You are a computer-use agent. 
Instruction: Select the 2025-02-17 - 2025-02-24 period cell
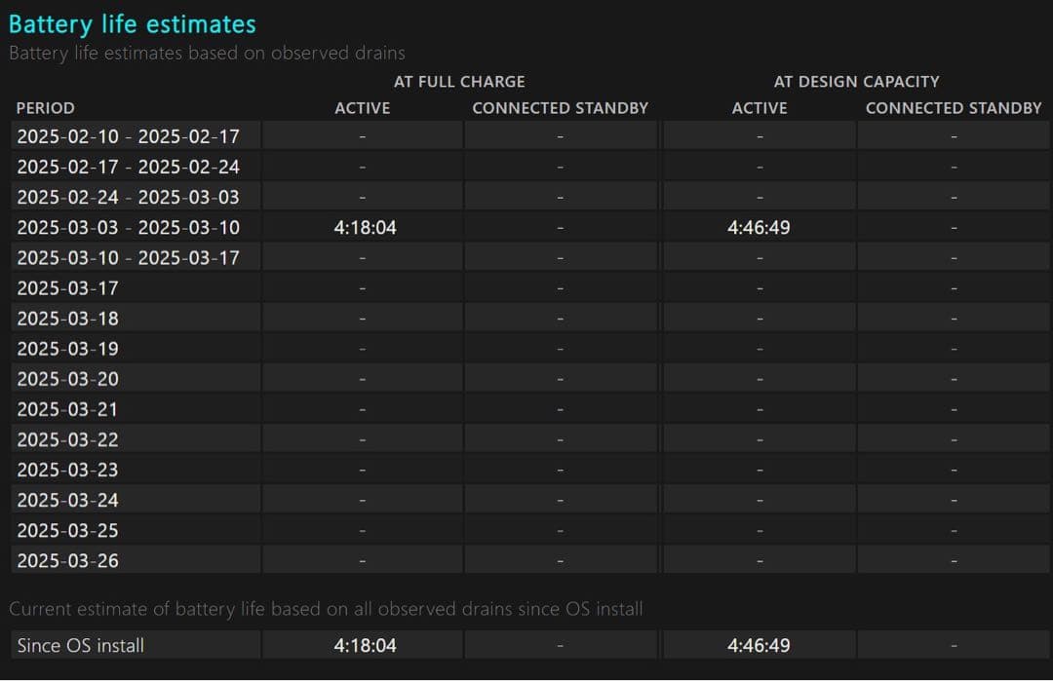tap(128, 167)
